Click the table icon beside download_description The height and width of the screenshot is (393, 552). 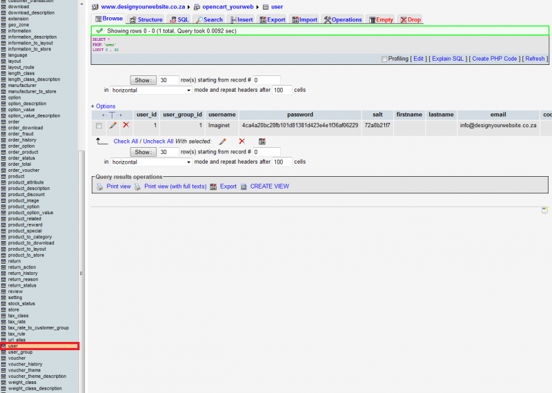pos(3,12)
